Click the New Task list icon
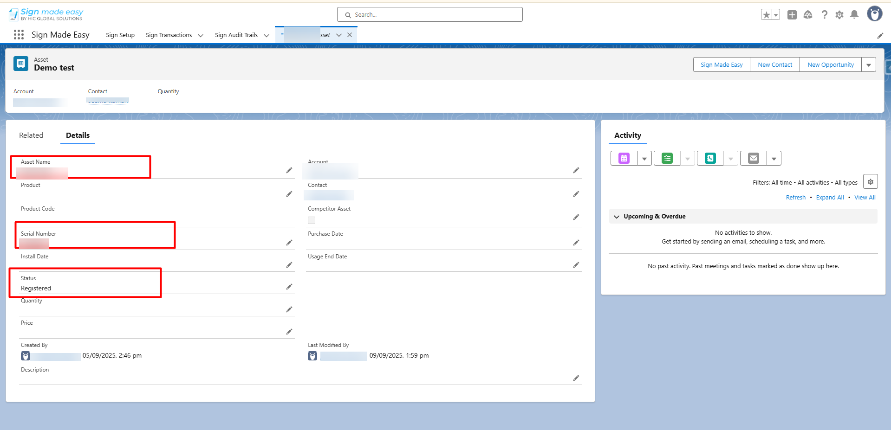This screenshot has width=891, height=430. click(667, 159)
